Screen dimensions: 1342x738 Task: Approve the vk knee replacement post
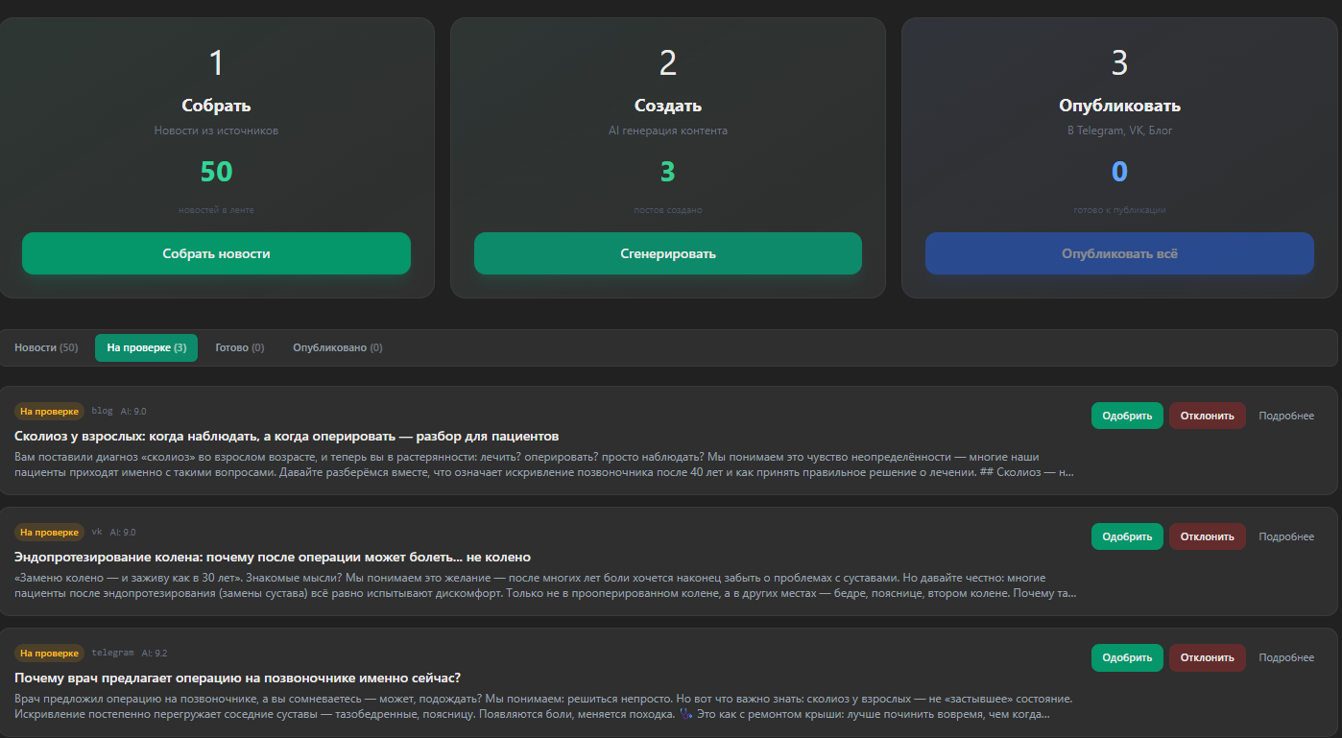1126,536
